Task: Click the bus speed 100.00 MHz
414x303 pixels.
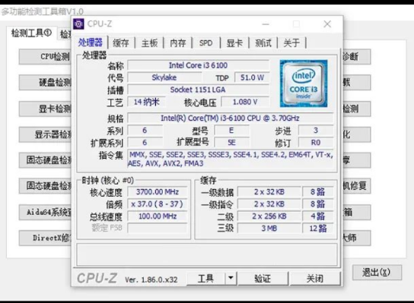Action: coord(158,216)
